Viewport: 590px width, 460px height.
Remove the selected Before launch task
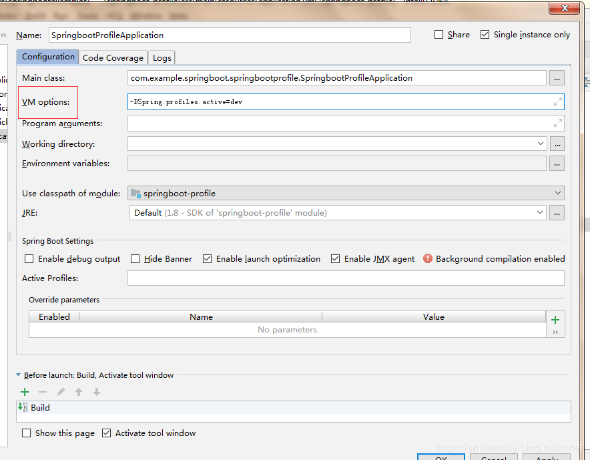43,392
